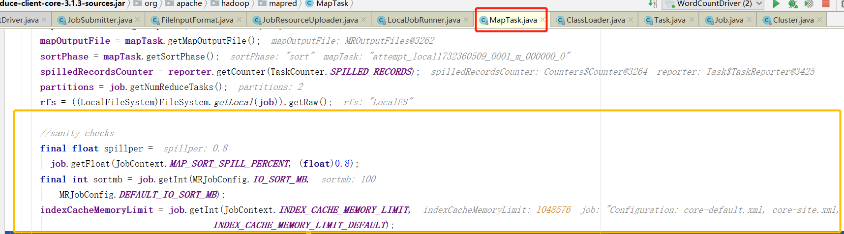Click inline debug value 'sortmb: 100'
The image size is (844, 234).
point(348,179)
